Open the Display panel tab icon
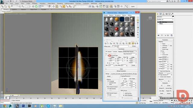Image resolution: width=193 pixels, height=108 pixels. pos(169,14)
